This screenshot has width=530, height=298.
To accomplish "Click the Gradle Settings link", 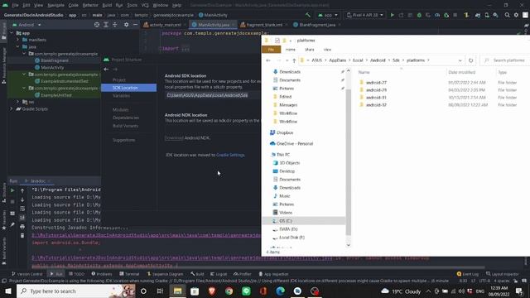I will [230, 155].
